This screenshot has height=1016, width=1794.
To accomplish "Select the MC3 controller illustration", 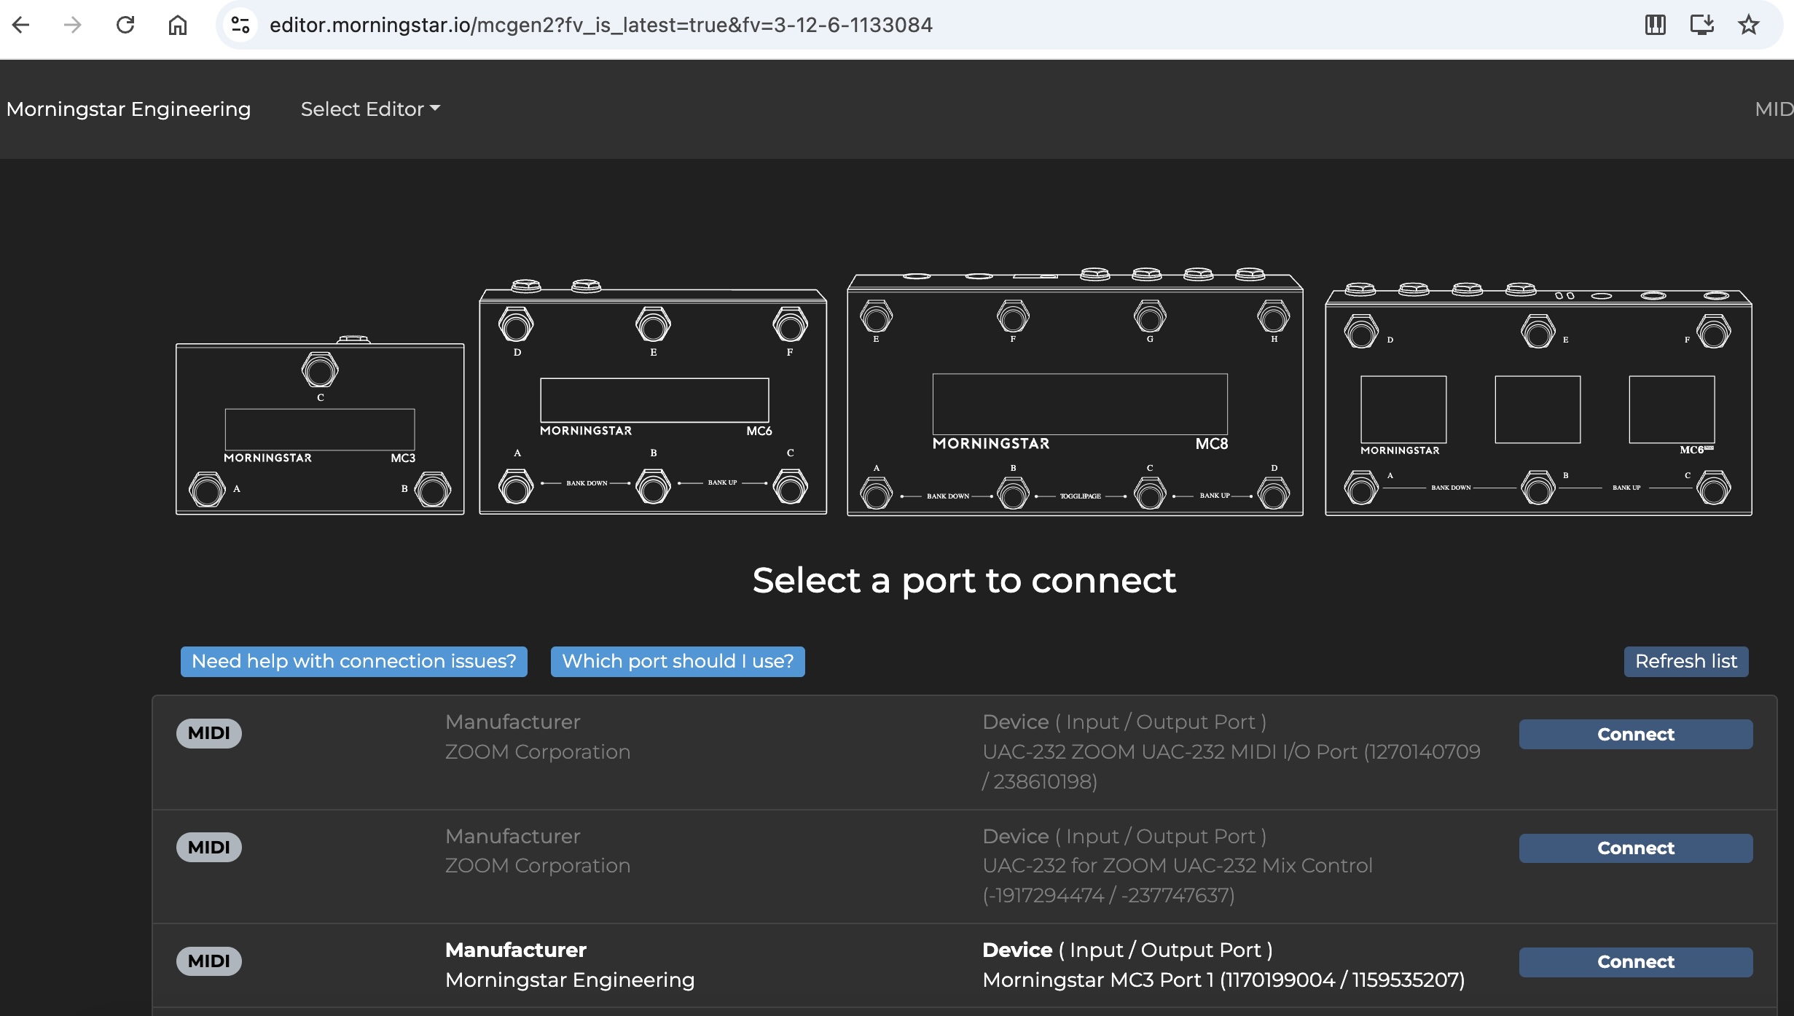I will 320,426.
